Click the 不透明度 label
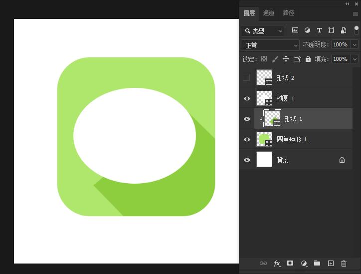Image resolution: width=361 pixels, height=274 pixels. click(316, 44)
